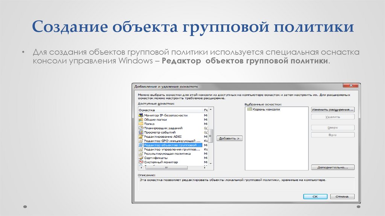Click the Вверх move up button

point(333,128)
